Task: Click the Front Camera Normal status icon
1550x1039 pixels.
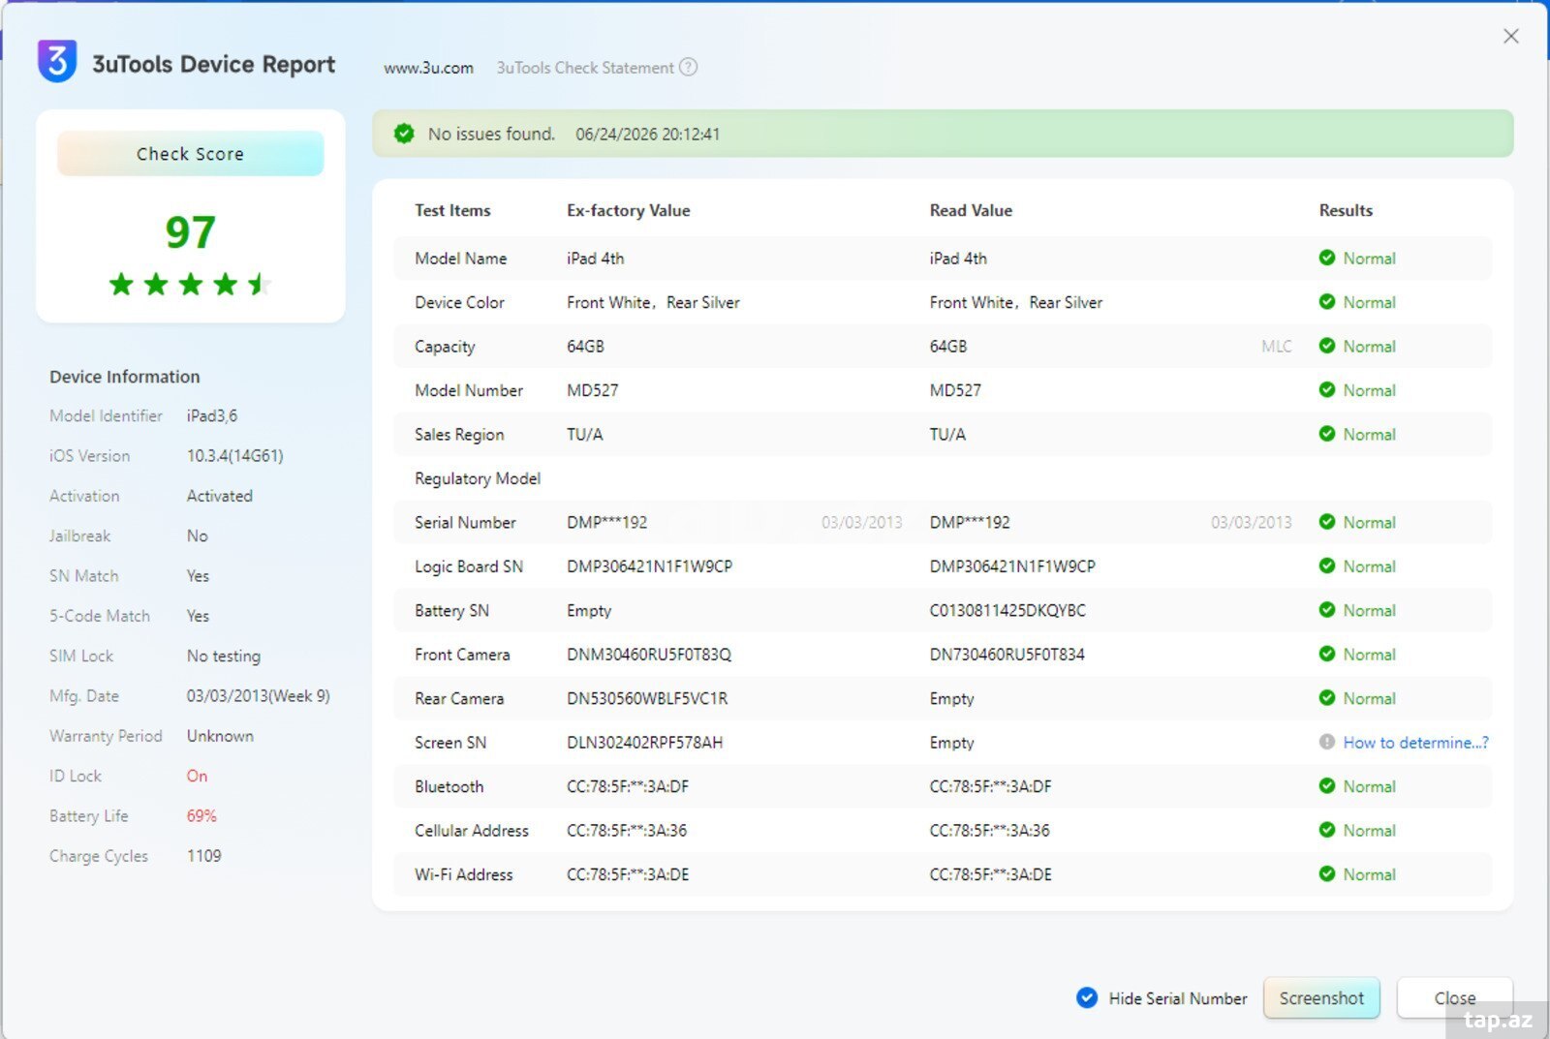Action: [x=1327, y=654]
